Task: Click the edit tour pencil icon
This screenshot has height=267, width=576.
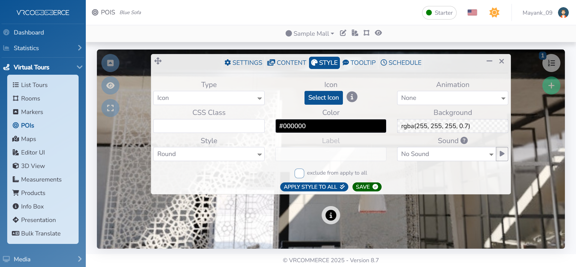Action: point(343,33)
